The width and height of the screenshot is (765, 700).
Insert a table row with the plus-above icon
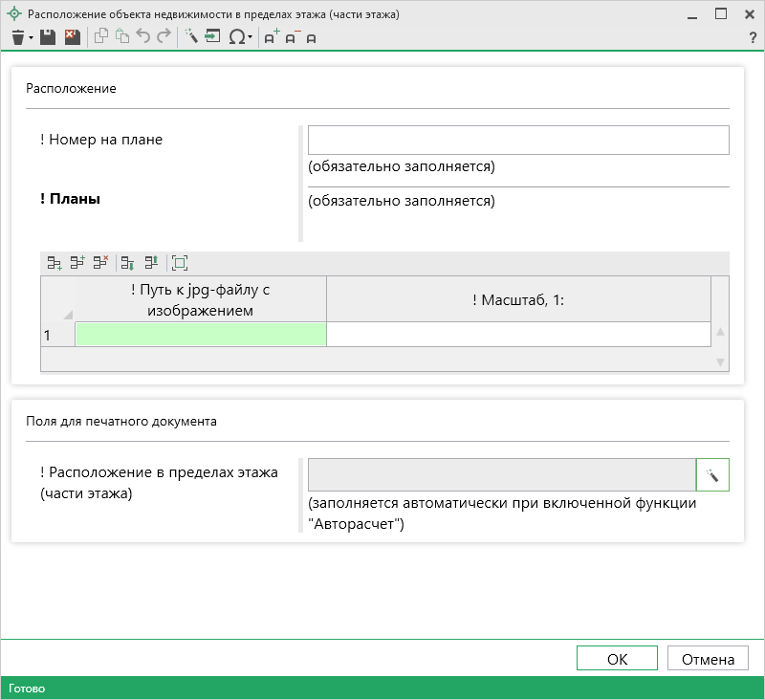[77, 263]
